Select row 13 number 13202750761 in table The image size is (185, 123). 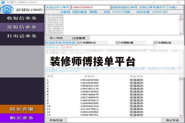pos(89,115)
